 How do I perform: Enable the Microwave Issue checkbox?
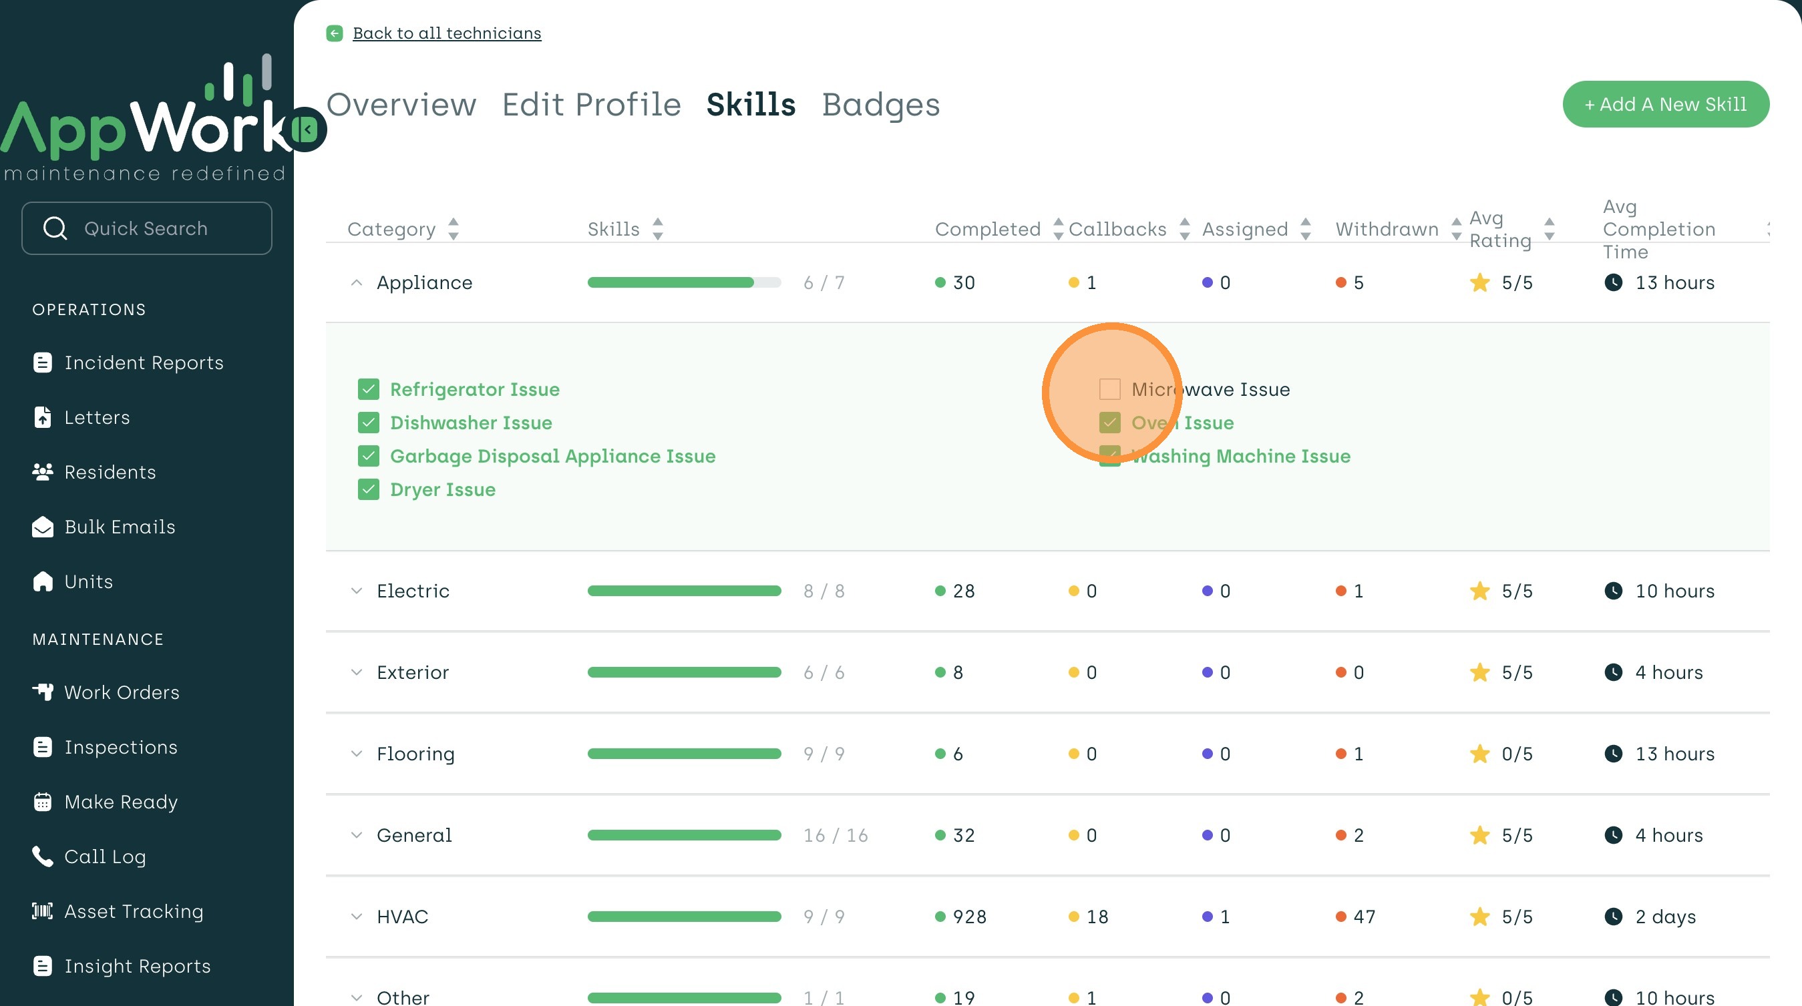[1109, 389]
